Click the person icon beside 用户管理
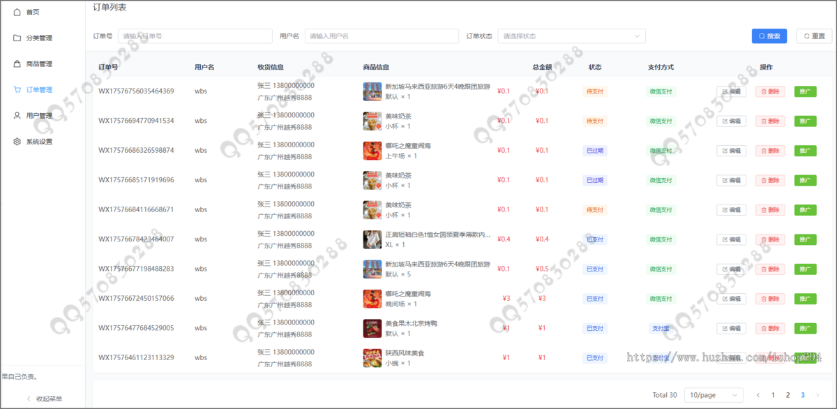837x409 pixels. (x=17, y=115)
